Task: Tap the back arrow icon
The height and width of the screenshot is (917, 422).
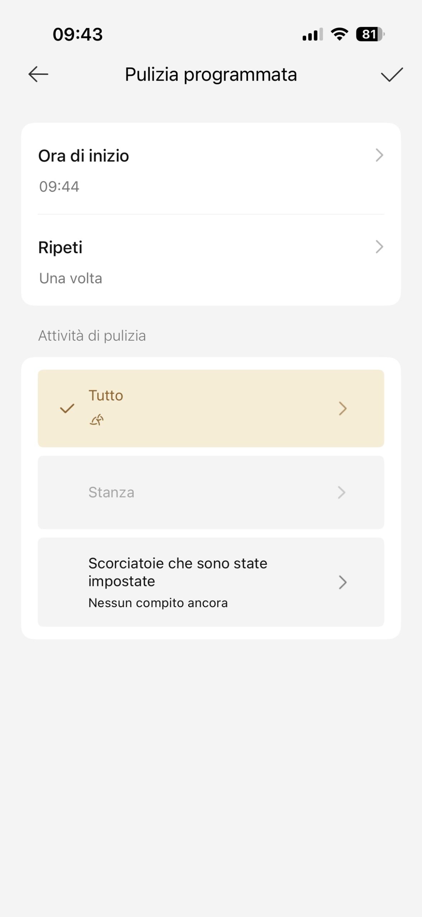Action: tap(38, 75)
